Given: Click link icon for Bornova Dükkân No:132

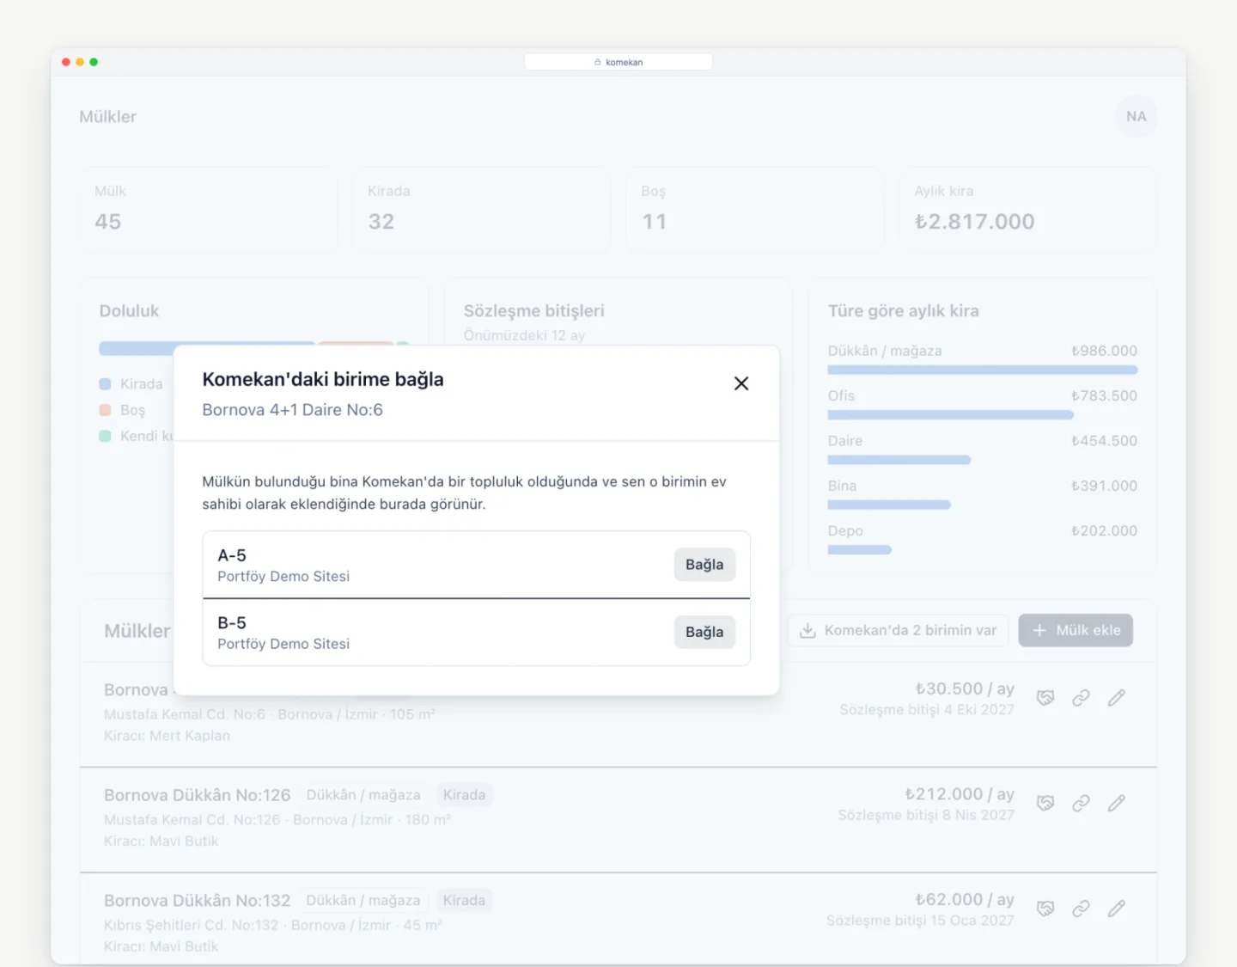Looking at the screenshot, I should 1081,909.
